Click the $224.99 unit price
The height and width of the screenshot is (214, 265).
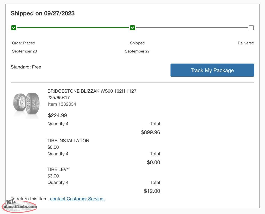coord(57,115)
